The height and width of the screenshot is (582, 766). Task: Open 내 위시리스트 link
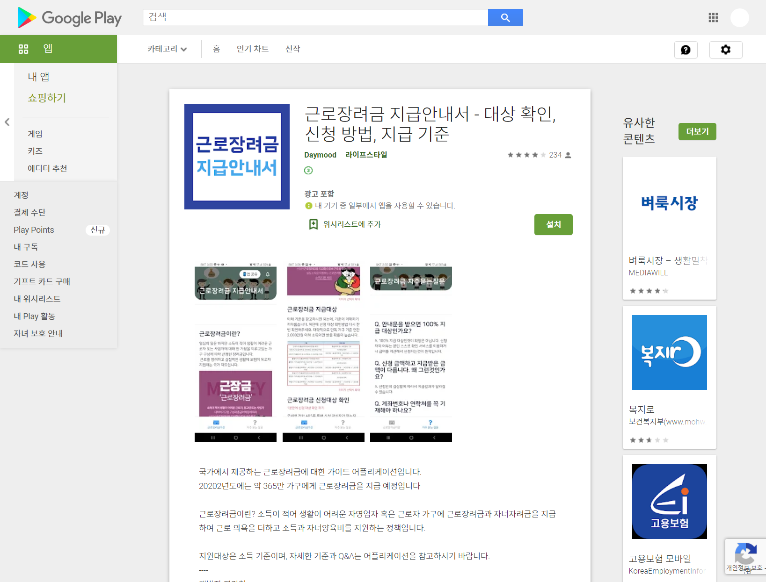tap(37, 299)
